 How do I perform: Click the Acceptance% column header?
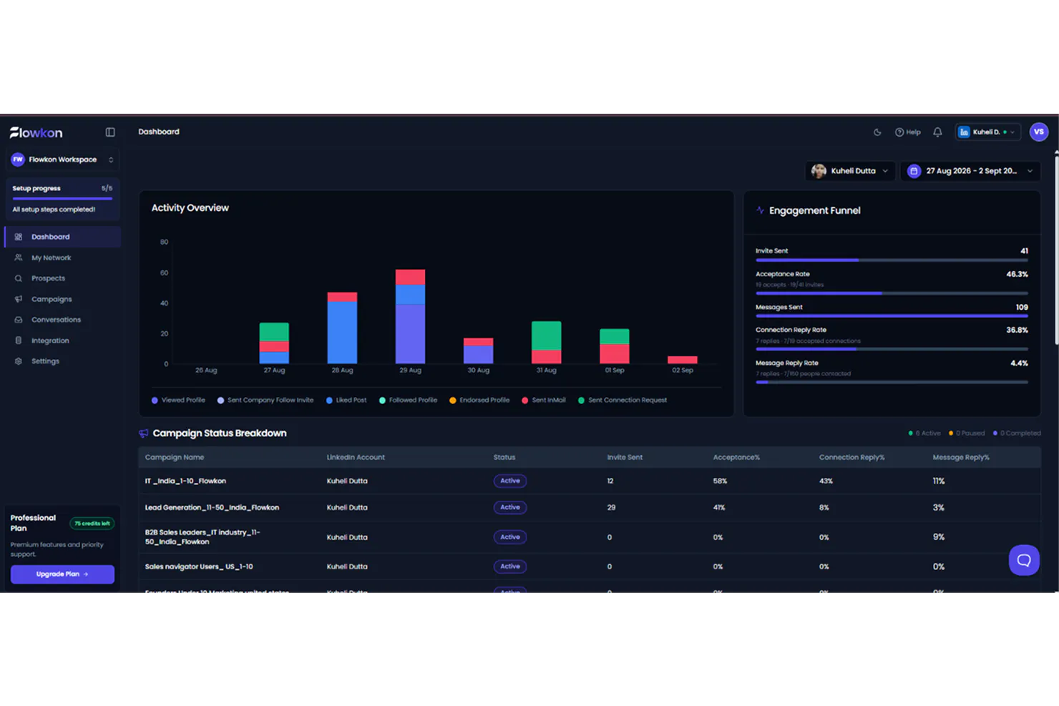(x=736, y=458)
